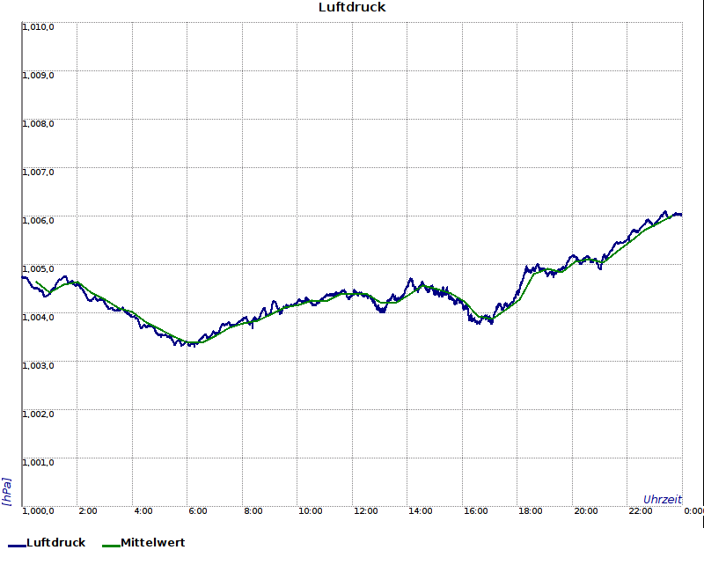Select the Luftdruck legend label text

[56, 543]
